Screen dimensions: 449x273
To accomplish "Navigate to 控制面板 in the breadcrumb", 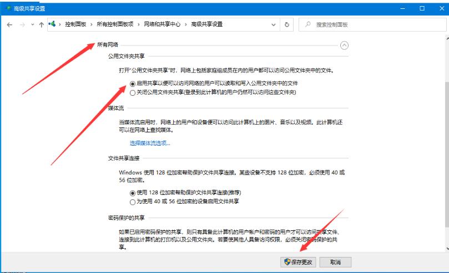I will tap(76, 25).
